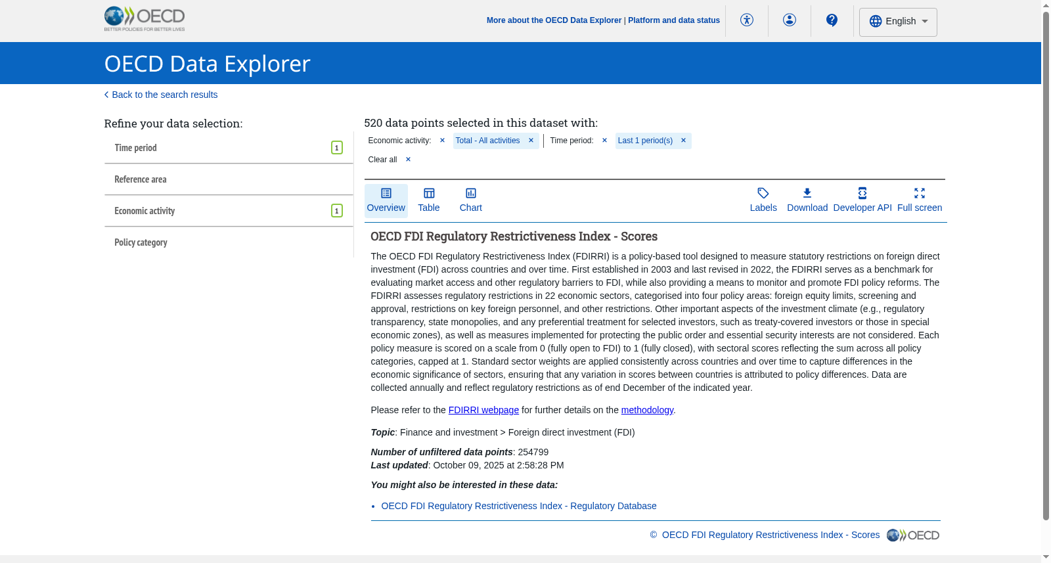The image size is (1051, 563).
Task: Switch to the Chart view tab
Action: coord(471,200)
